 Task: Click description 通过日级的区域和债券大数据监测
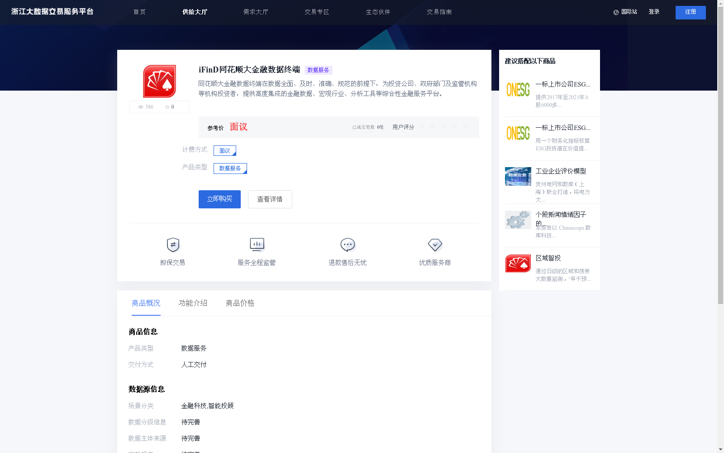563,275
